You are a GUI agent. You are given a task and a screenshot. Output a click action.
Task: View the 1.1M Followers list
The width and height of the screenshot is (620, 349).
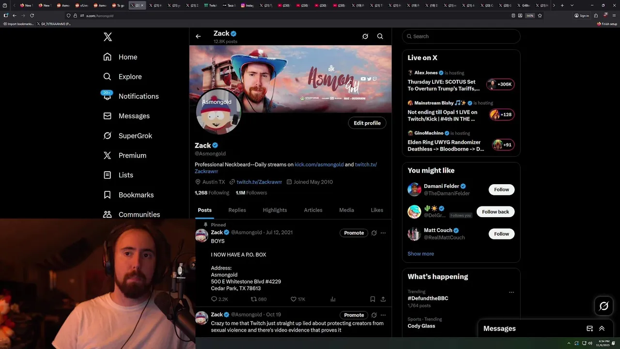251,193
